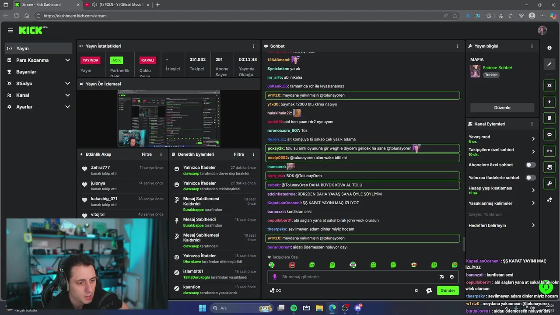Click the slash command icon in the message box
Screen dimensions: 560x315
pos(442,277)
